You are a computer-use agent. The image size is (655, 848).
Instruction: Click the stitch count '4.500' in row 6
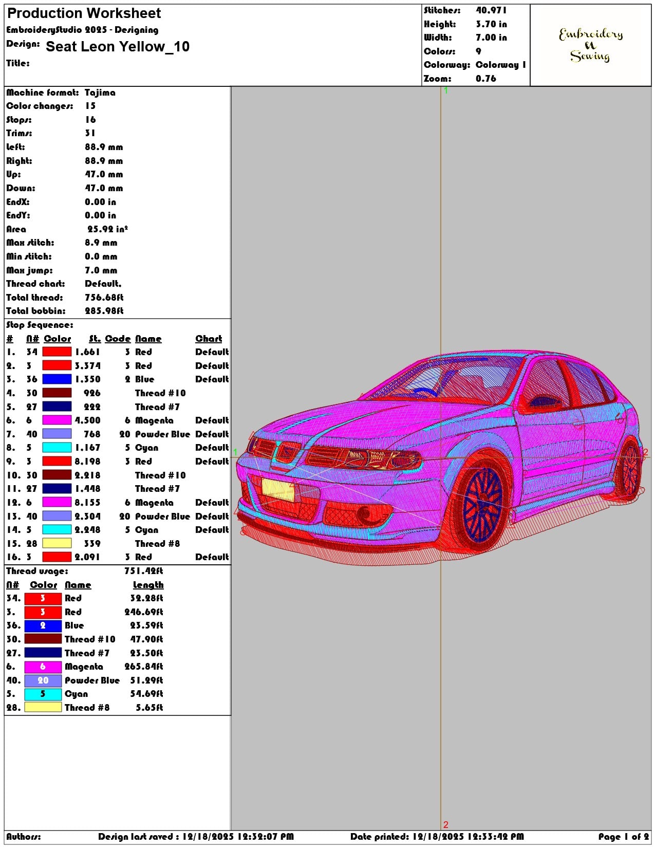click(87, 420)
